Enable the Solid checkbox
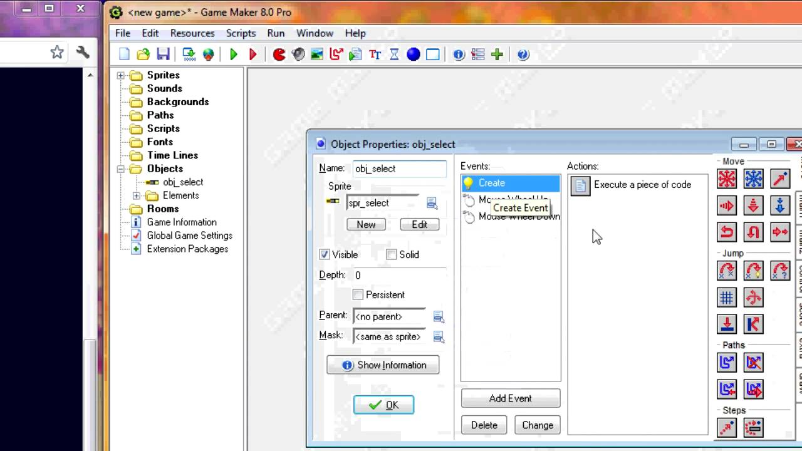Screen dimensions: 802x451 (392, 254)
